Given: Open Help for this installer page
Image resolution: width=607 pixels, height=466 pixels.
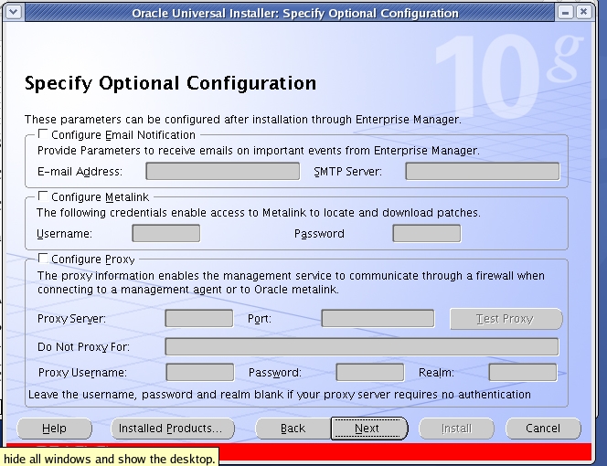Looking at the screenshot, I should [x=54, y=429].
